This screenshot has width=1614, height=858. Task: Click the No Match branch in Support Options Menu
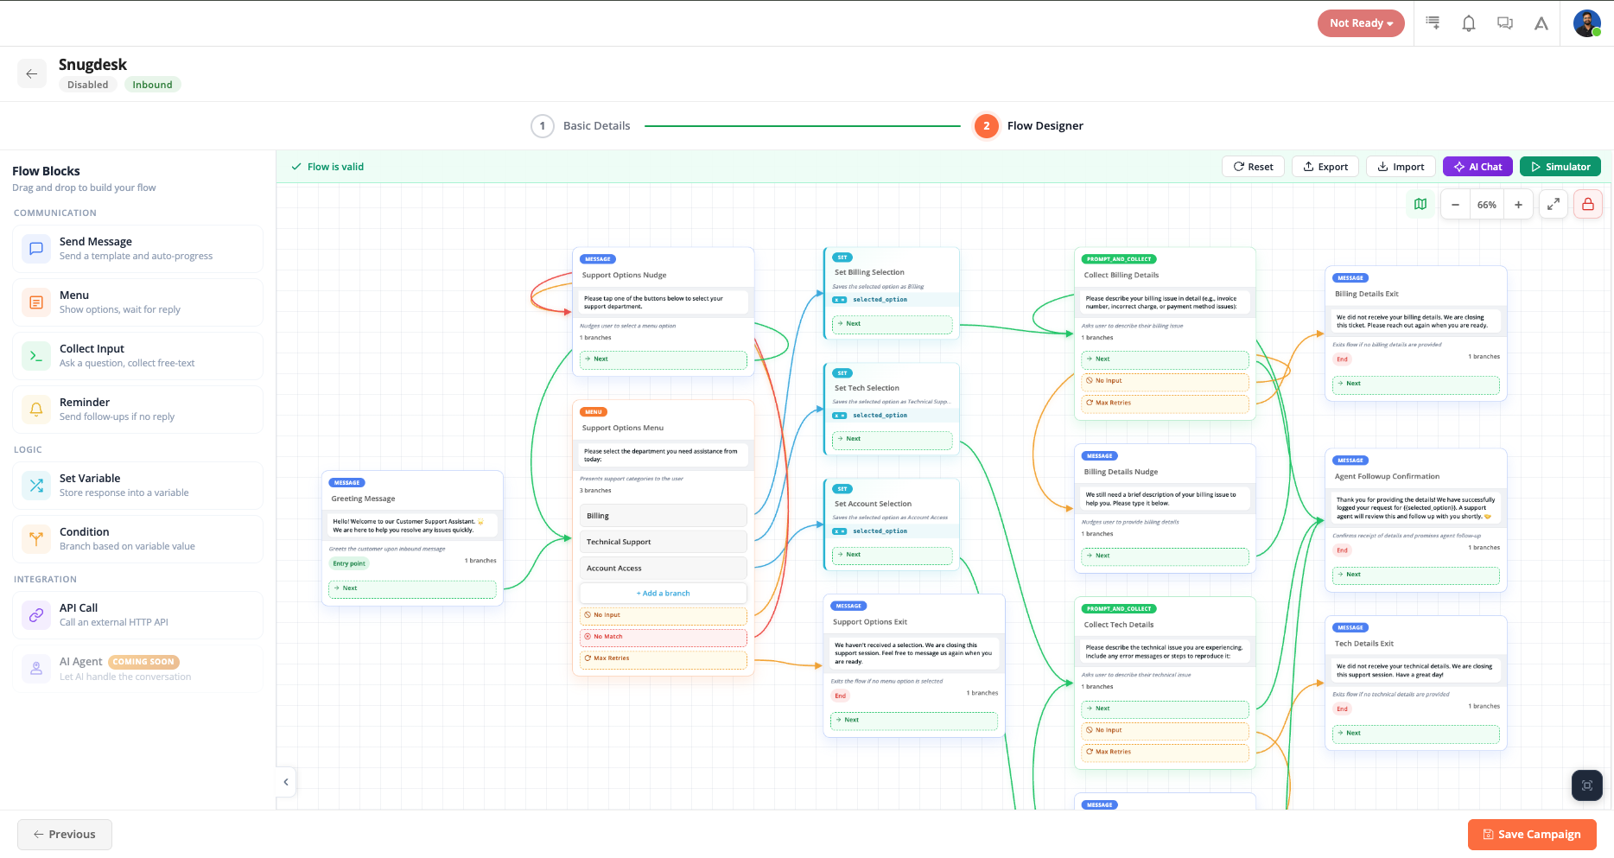click(663, 637)
